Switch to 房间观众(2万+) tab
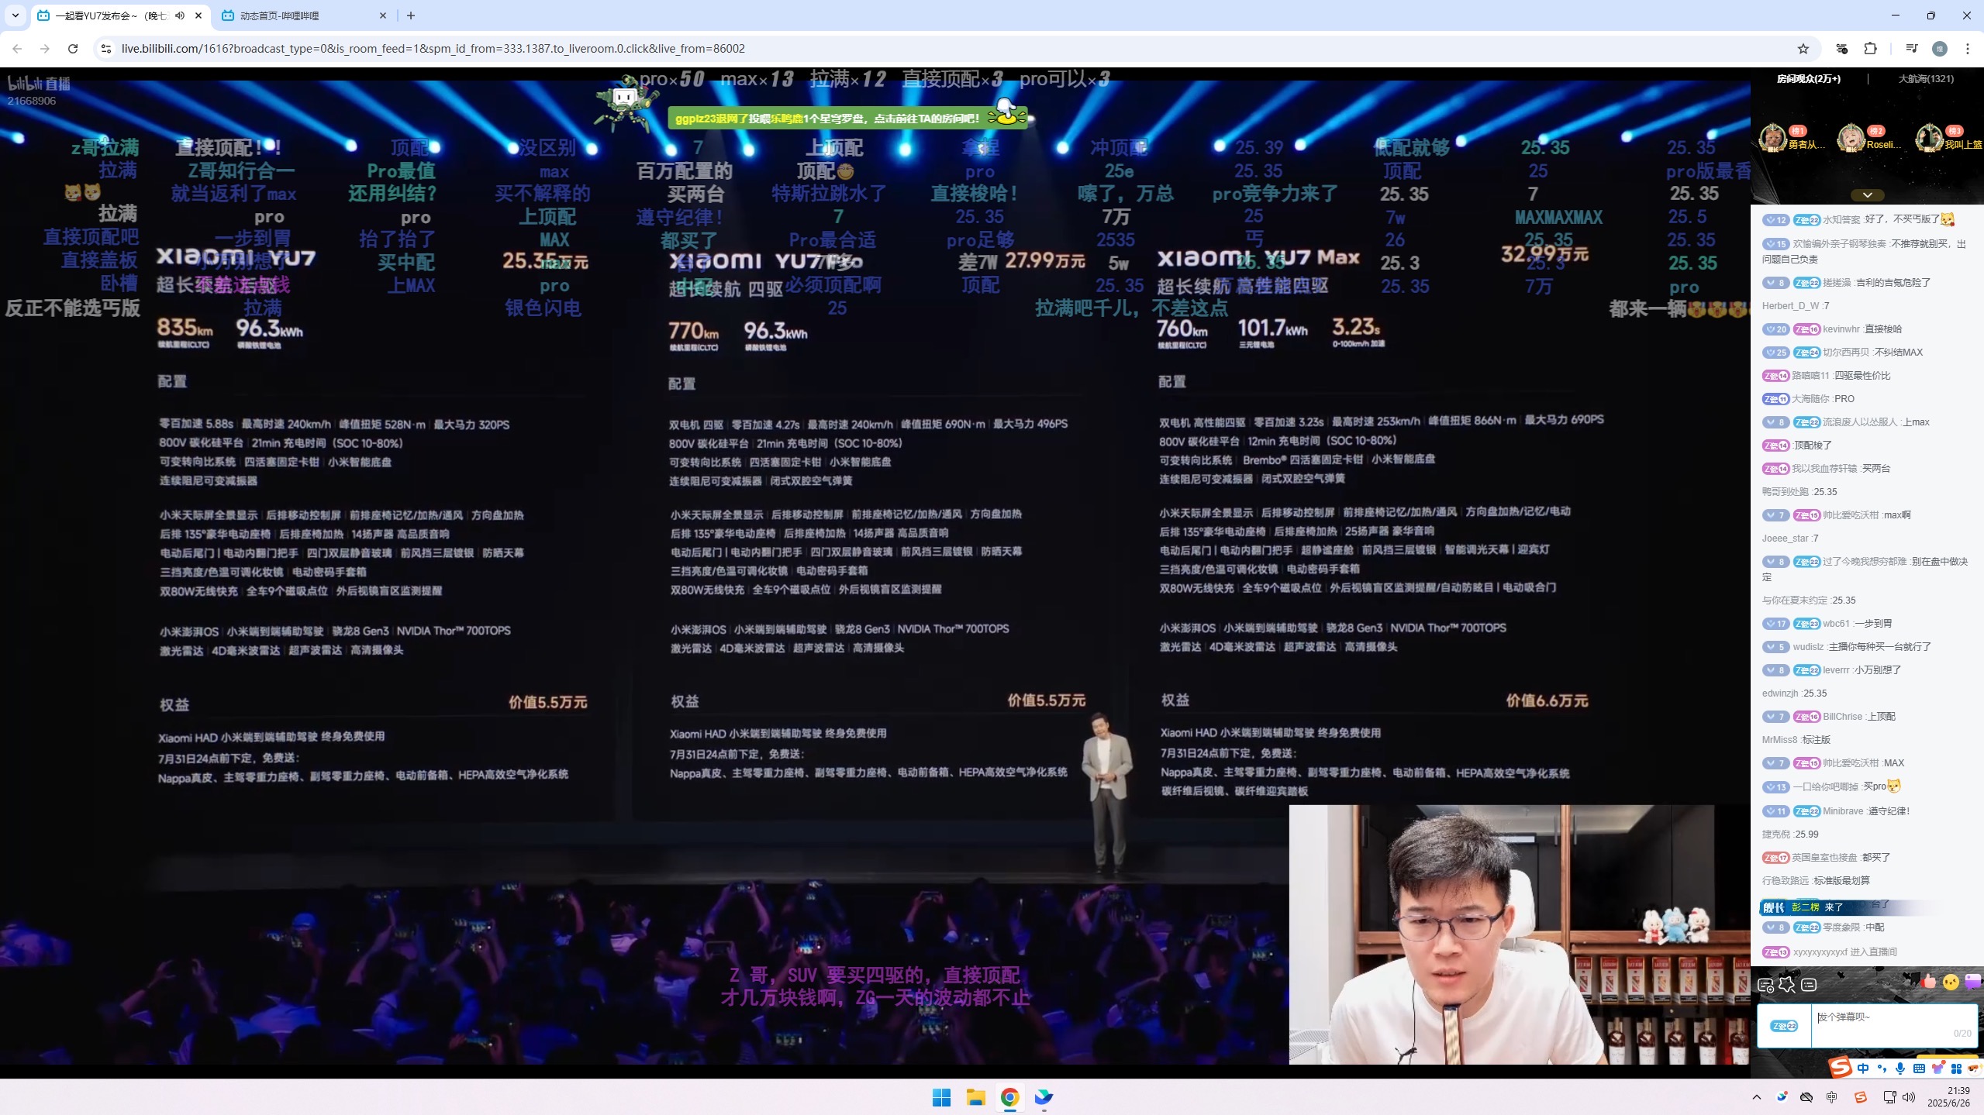This screenshot has width=1984, height=1115. tap(1808, 78)
